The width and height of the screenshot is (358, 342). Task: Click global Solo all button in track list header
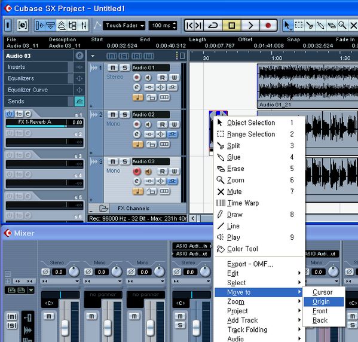124,56
